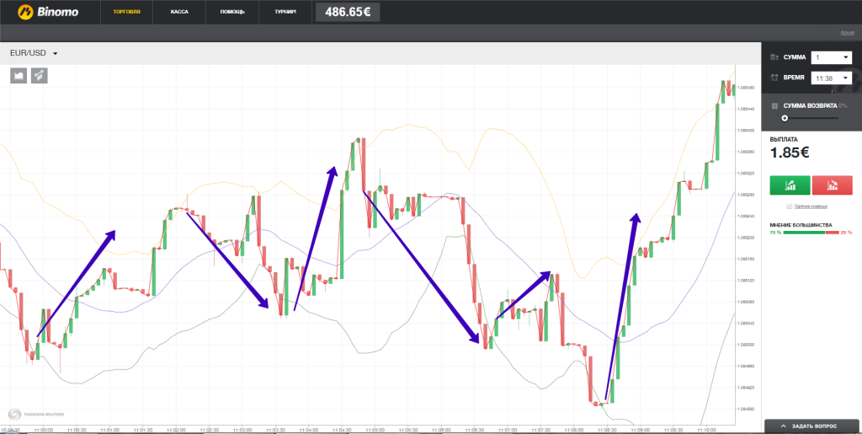Click the 1.85€ payout value
This screenshot has width=862, height=434.
pos(790,153)
